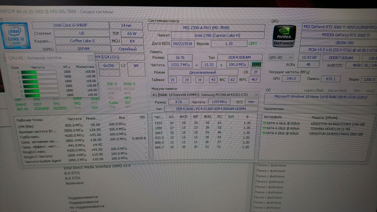Viewport: 377px width, 212px height.
Task: Click the 1333 memory timing table row
Action: (203, 123)
